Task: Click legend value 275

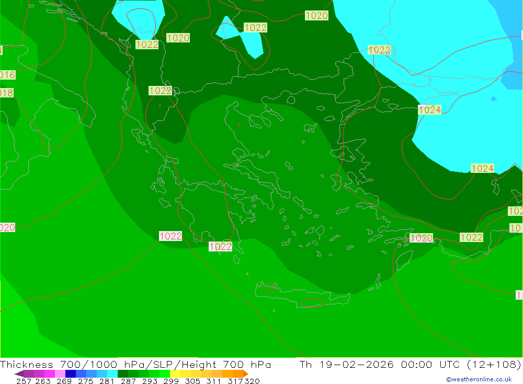Action: (x=85, y=381)
